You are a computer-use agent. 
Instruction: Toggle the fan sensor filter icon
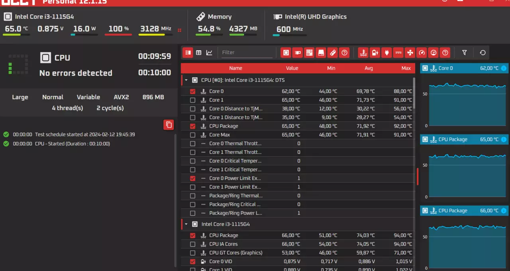(410, 53)
